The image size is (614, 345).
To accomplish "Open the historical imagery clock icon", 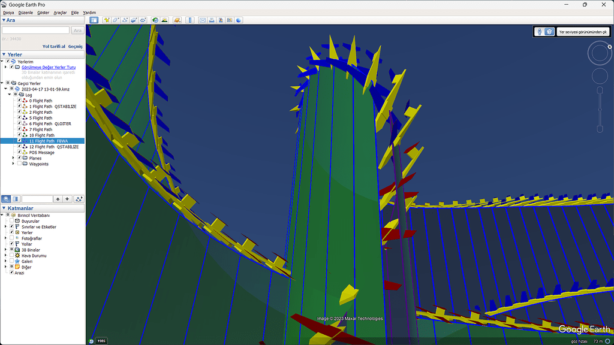I will tap(155, 20).
